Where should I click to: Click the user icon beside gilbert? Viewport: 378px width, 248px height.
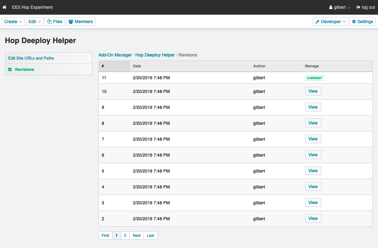coord(331,7)
